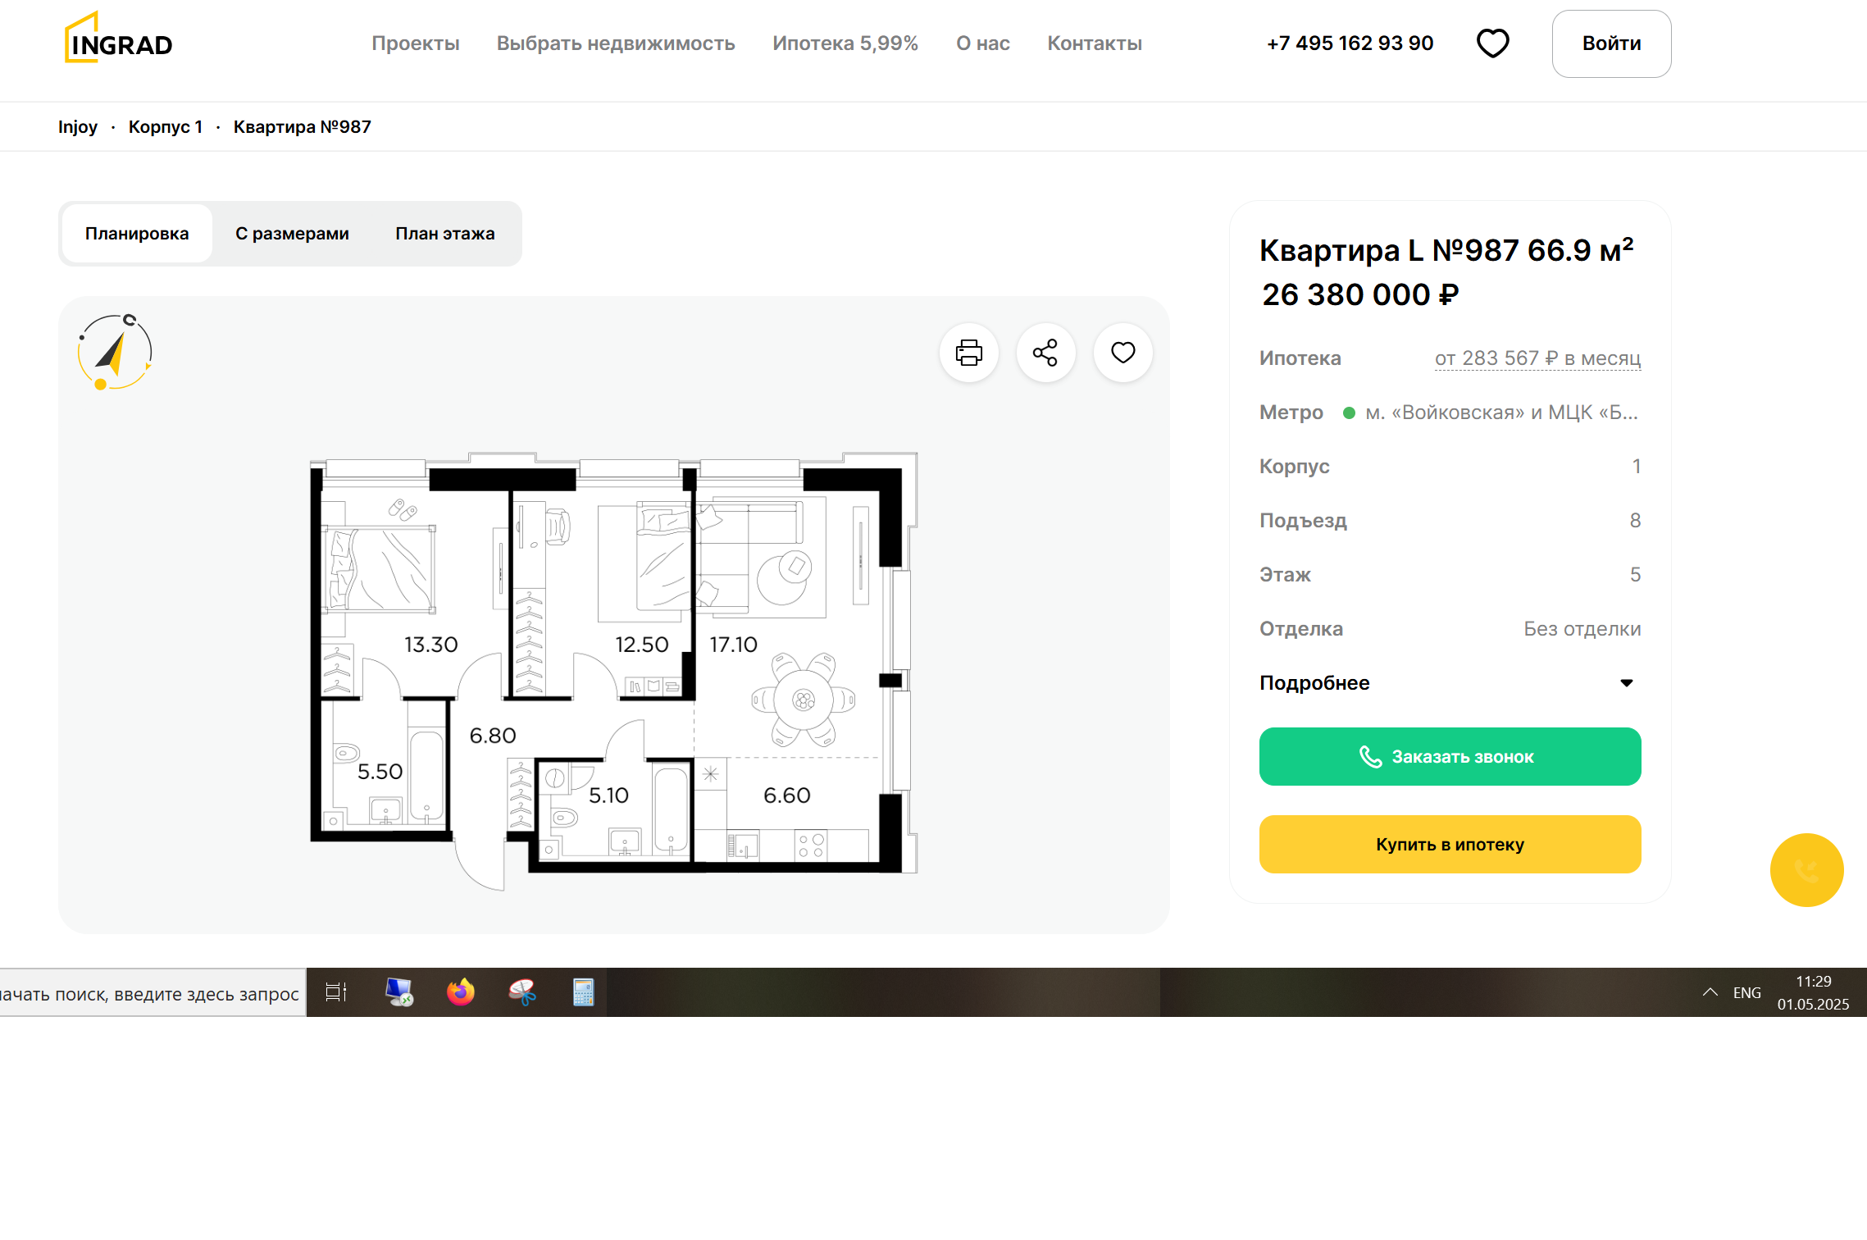This screenshot has height=1240, width=1867.
Task: Click the mortgage monthly payment link
Action: [x=1537, y=358]
